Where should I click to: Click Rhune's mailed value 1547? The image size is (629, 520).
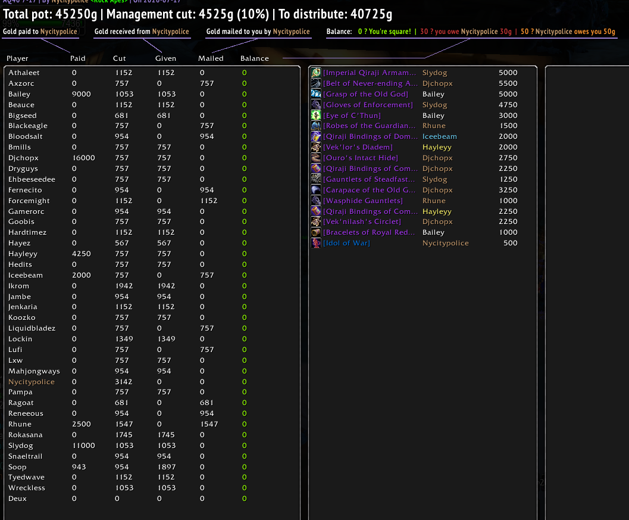[x=209, y=424]
